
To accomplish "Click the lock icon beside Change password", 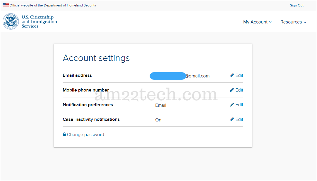I will pyautogui.click(x=64, y=134).
